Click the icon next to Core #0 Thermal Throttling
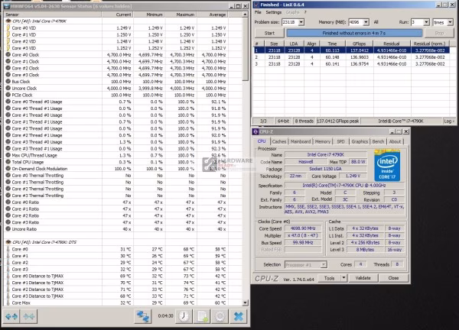This screenshot has width=459, height=330. 8,176
